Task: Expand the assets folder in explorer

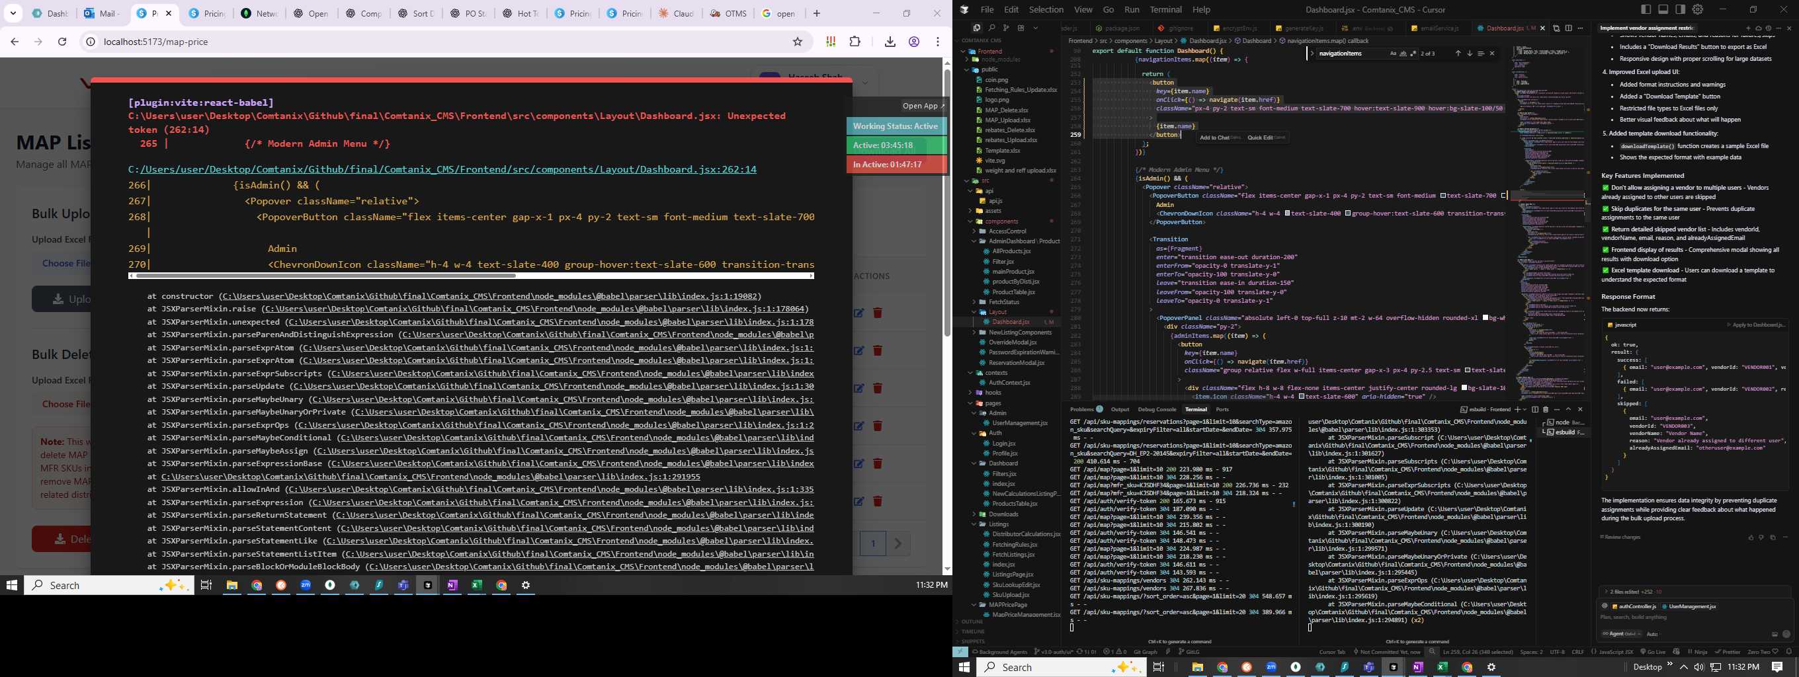Action: pos(971,211)
